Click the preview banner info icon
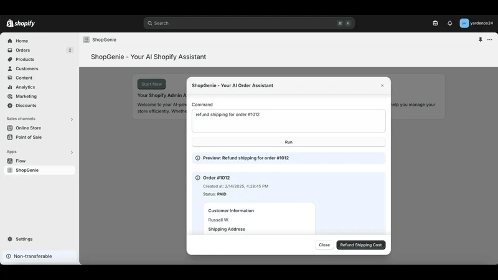 point(197,158)
